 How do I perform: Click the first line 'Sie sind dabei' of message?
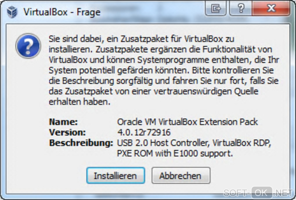pos(141,39)
